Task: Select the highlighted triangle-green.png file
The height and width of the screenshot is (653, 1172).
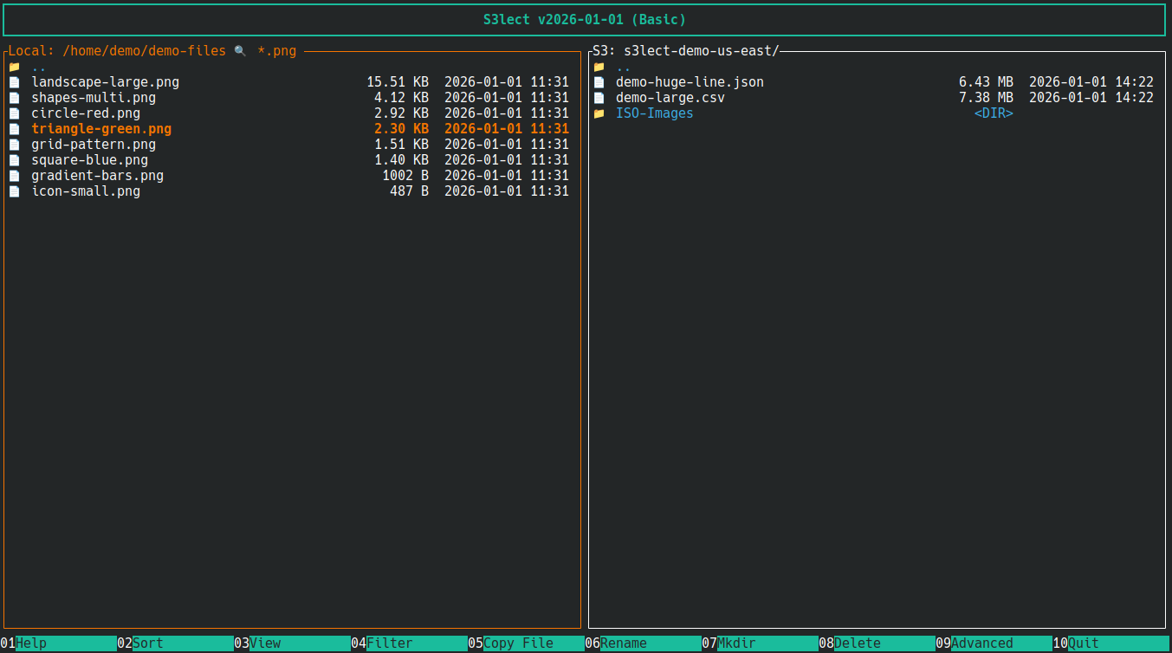Action: click(100, 128)
